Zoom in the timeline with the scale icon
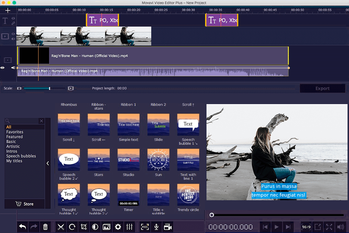 pyautogui.click(x=71, y=88)
